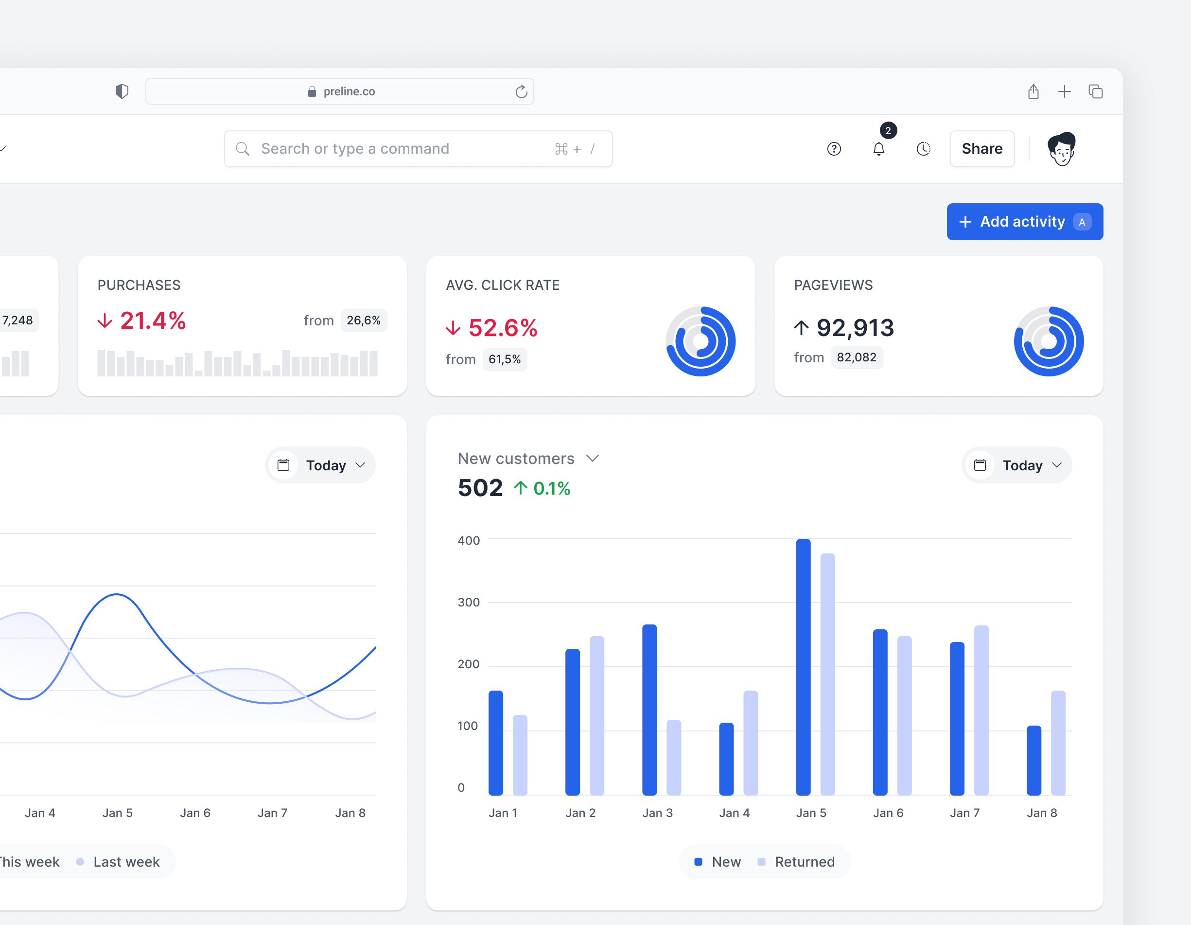Toggle the Returned series in legend
This screenshot has height=925, width=1191.
pyautogui.click(x=796, y=861)
